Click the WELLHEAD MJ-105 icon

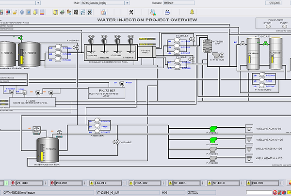[x=249, y=139]
